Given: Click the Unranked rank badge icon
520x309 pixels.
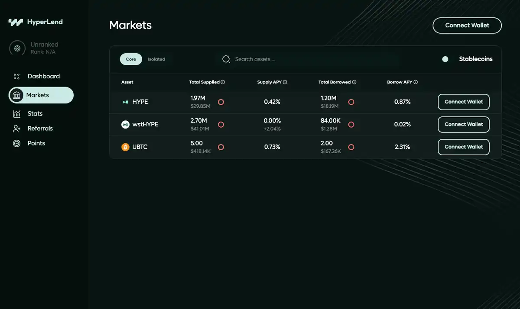Looking at the screenshot, I should 17,48.
